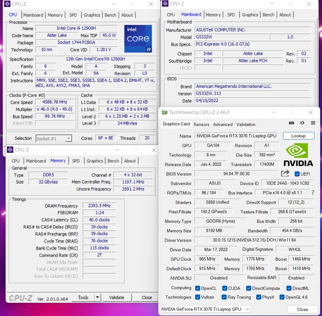Click the BIOS Version field 94.04.7F.00.30
322x316 pixels.
click(x=237, y=174)
